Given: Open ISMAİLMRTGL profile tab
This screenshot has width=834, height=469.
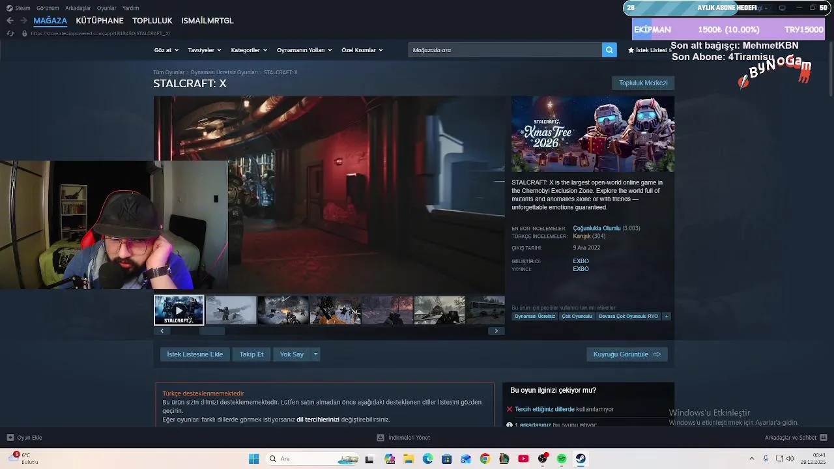Looking at the screenshot, I should (207, 21).
